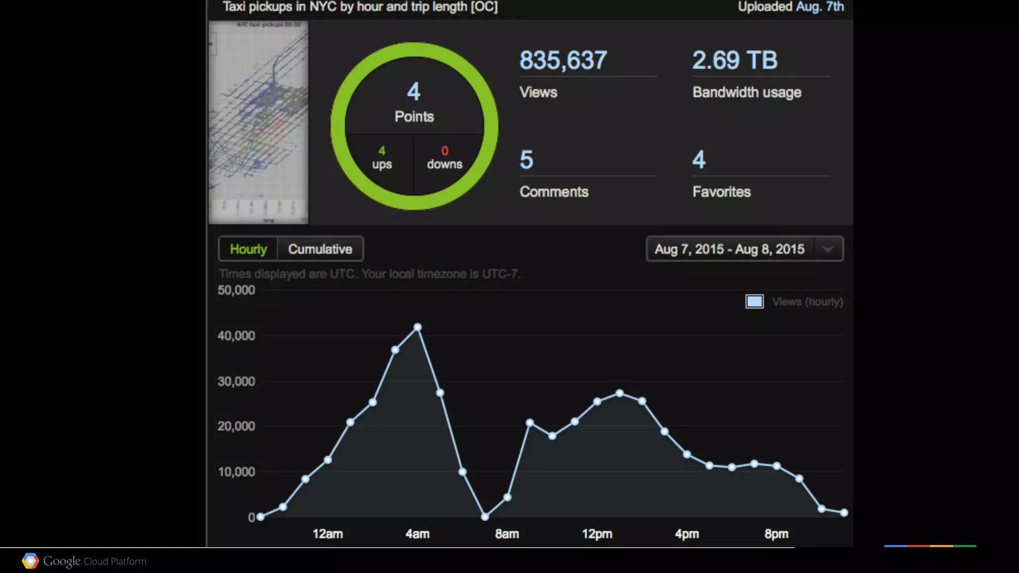
Task: Click the Google Cloud Platform hexagon logo
Action: coord(30,561)
